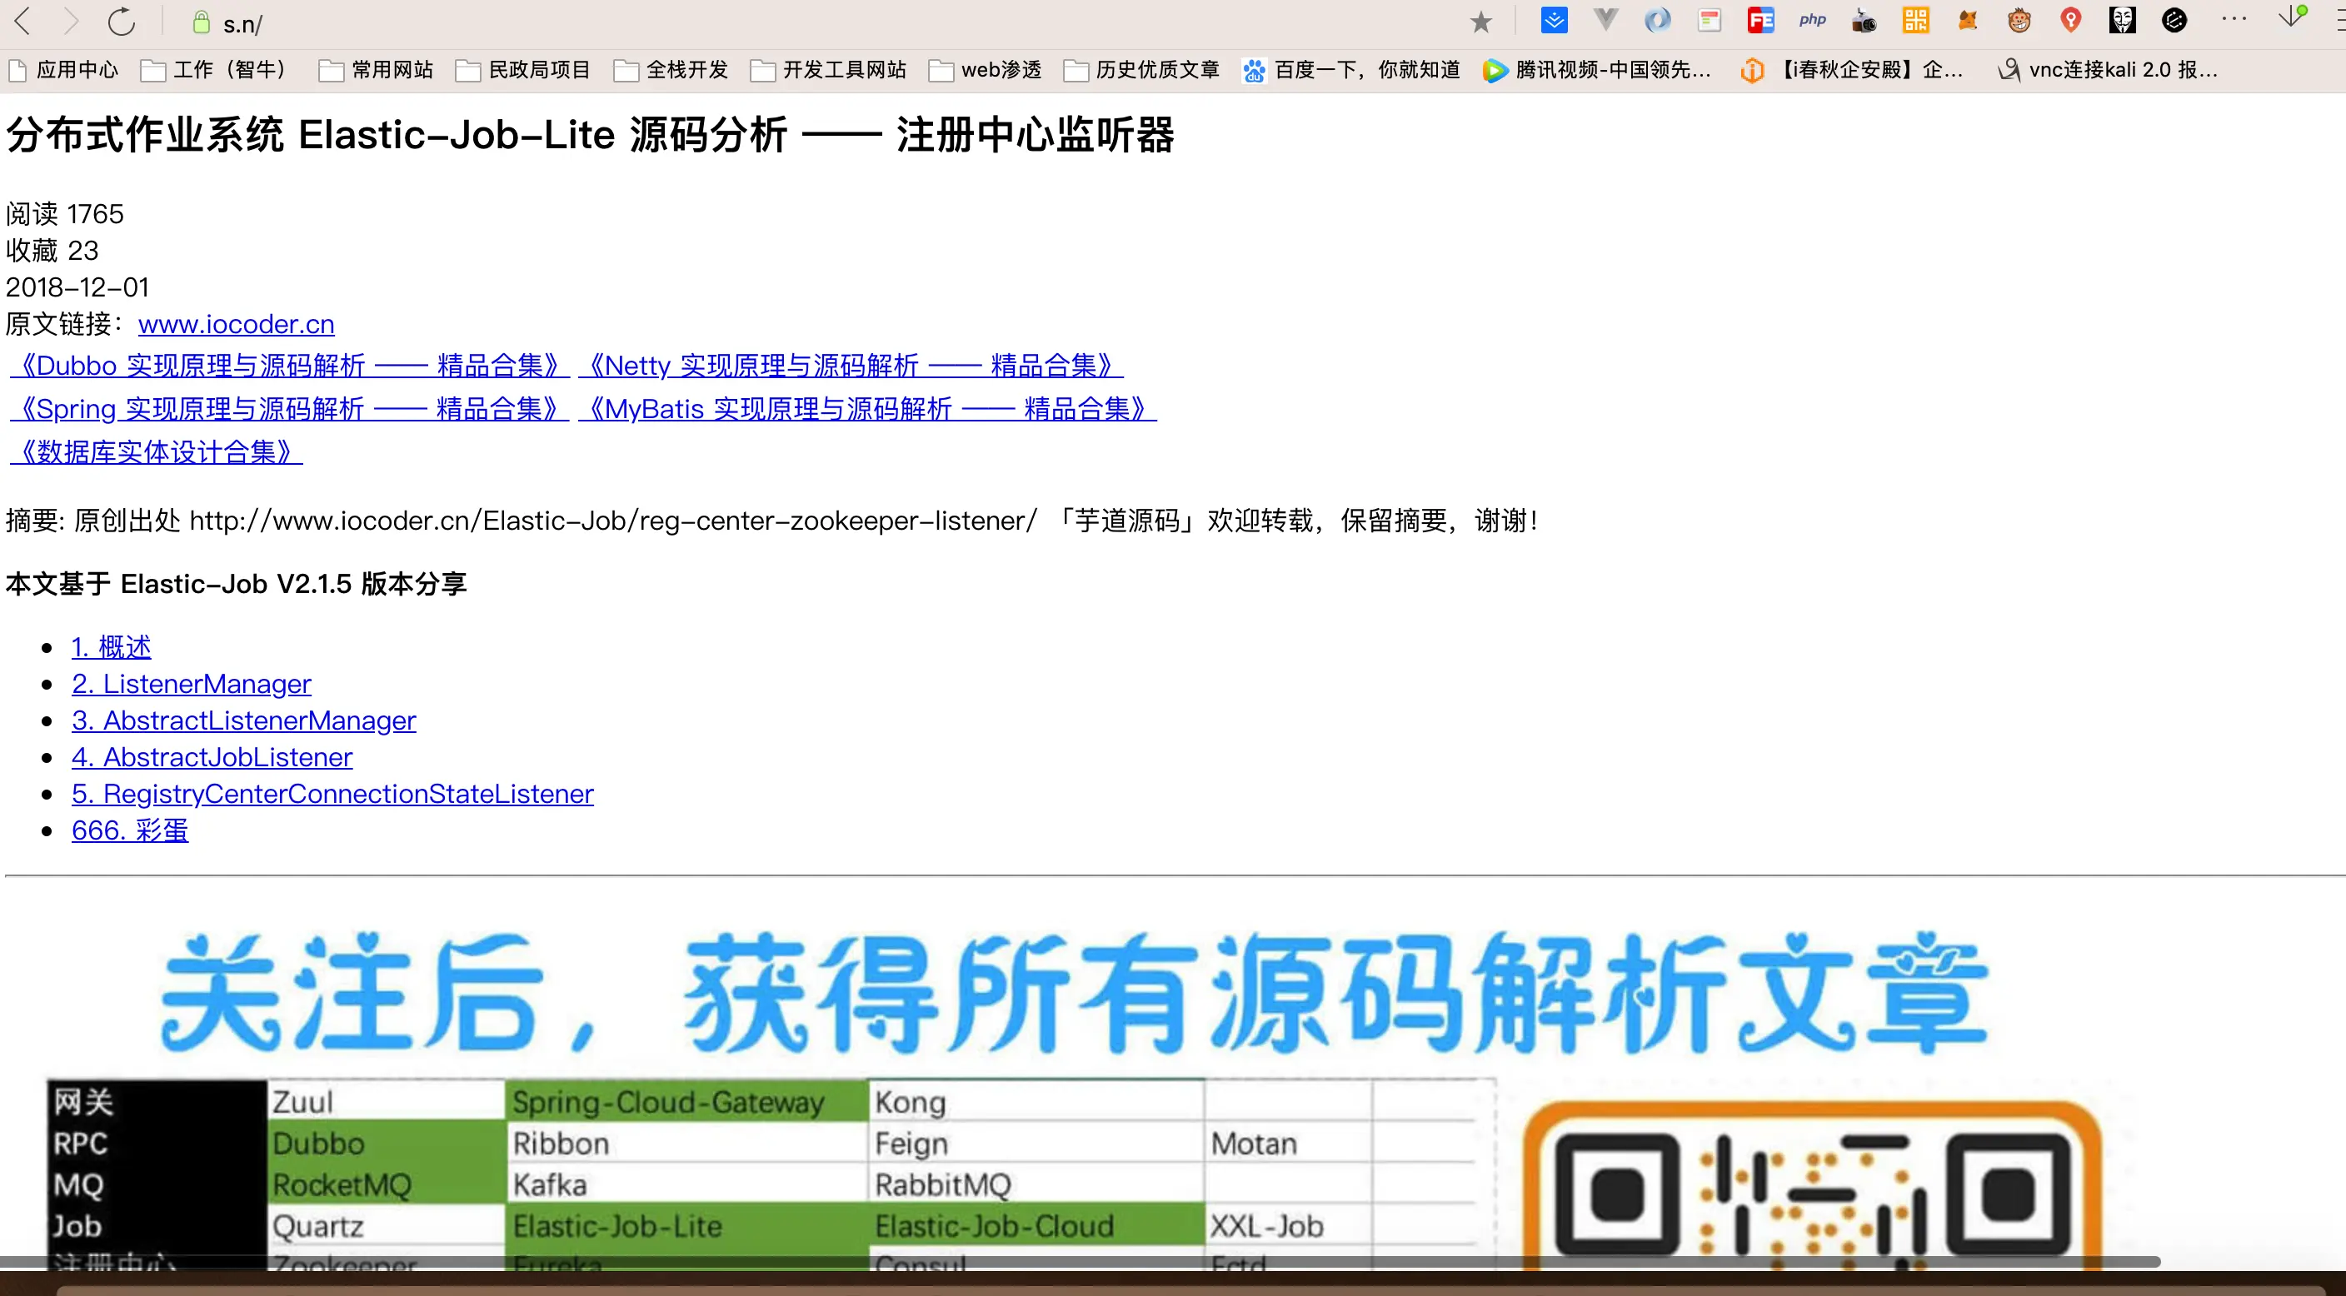Open the www.iocoder.cn original link
This screenshot has height=1296, width=2346.
point(236,324)
